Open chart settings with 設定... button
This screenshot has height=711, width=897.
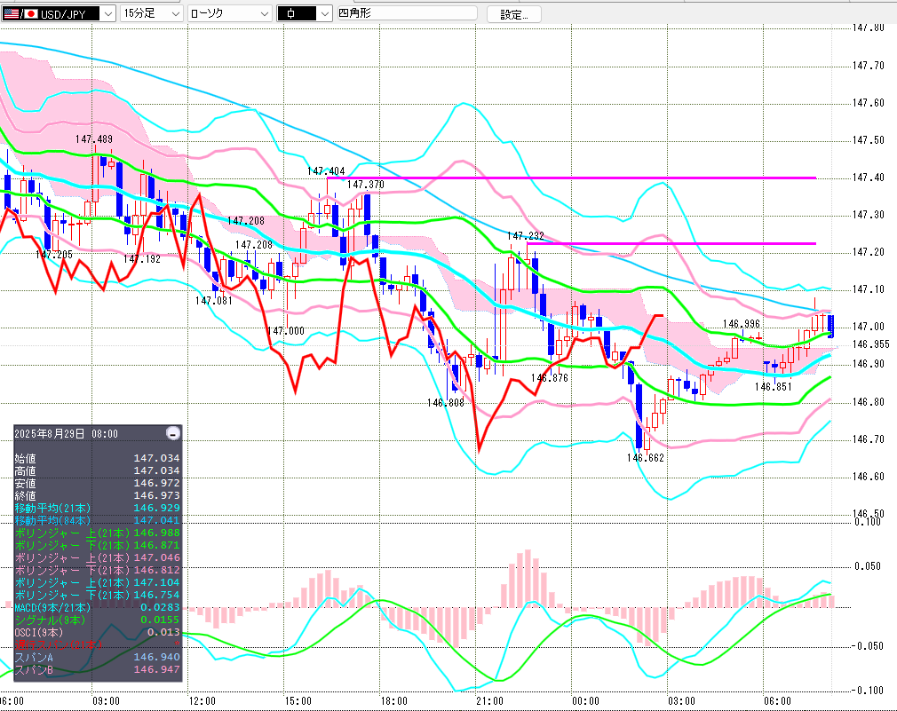513,14
